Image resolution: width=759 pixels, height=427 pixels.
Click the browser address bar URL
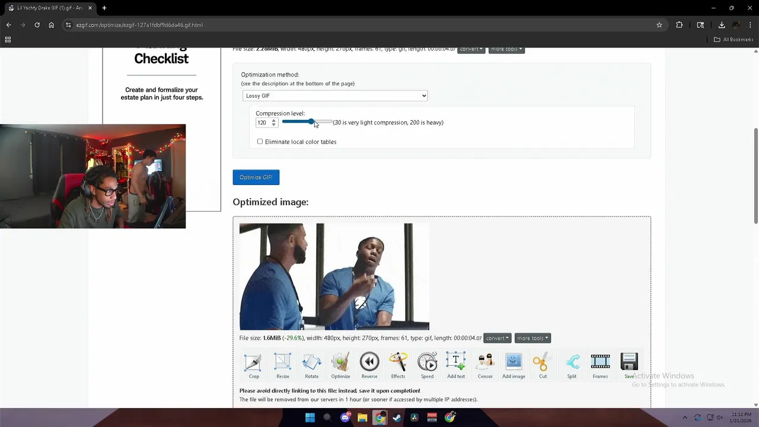[139, 25]
